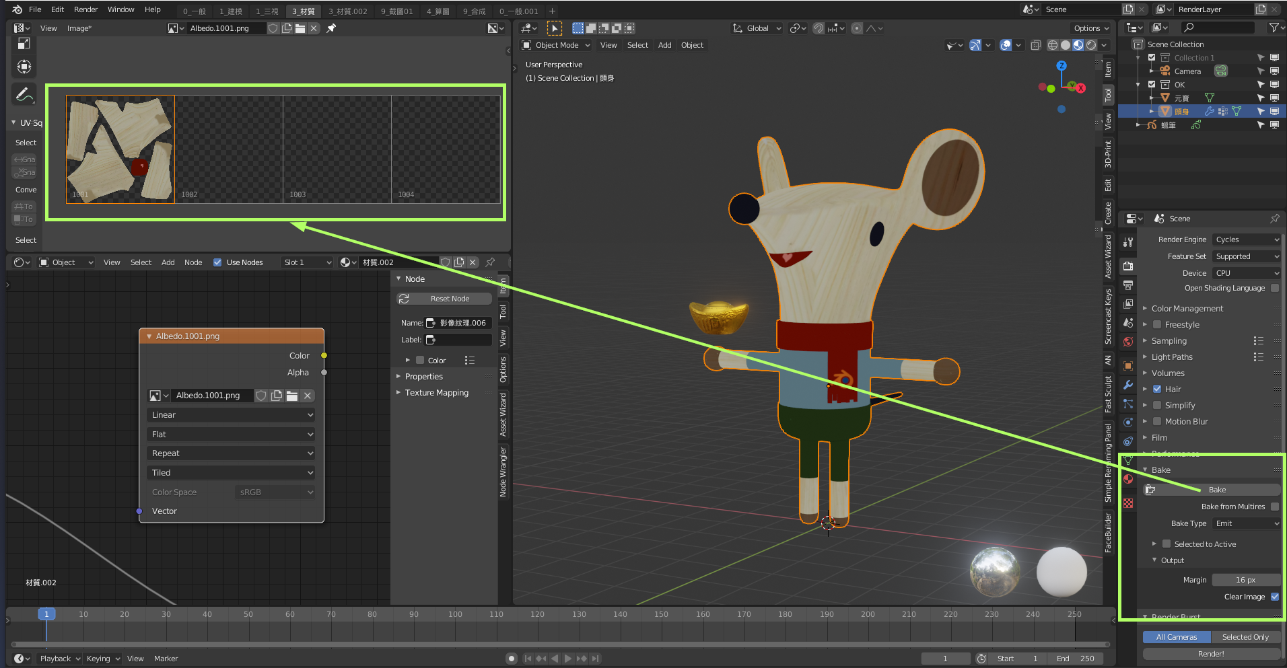The image size is (1287, 668).
Task: Enable the Simplify checkbox
Action: pos(1157,405)
